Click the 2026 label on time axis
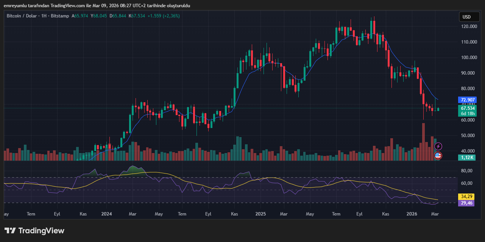The height and width of the screenshot is (242, 485). pos(412,214)
